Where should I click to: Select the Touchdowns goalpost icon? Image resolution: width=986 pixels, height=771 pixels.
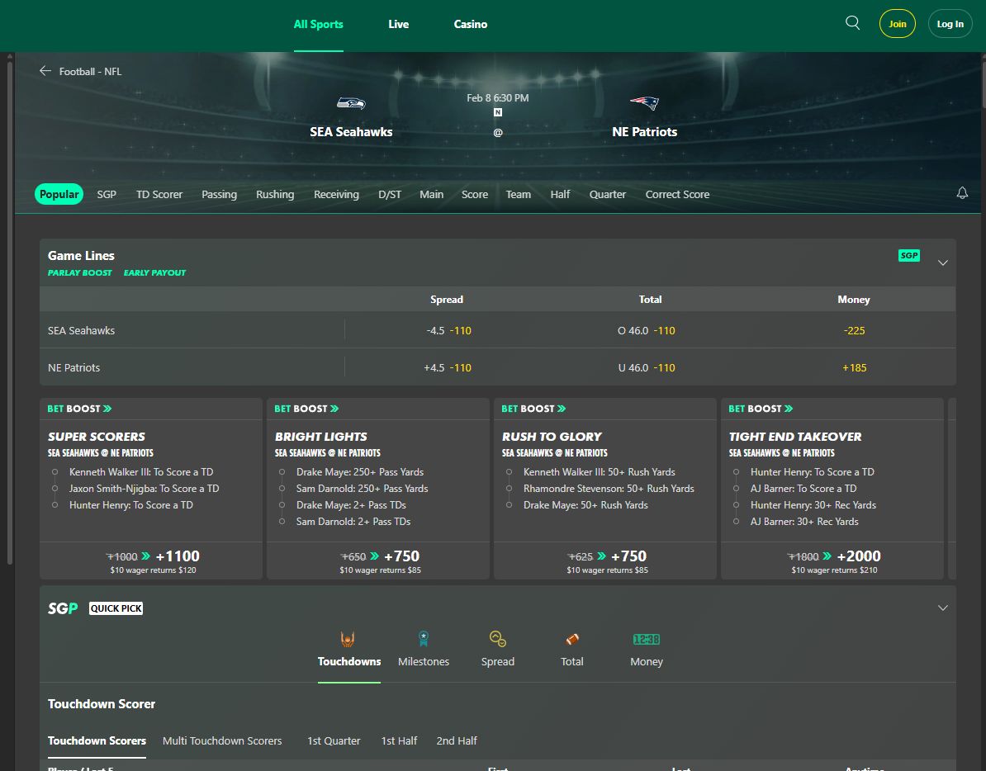(348, 639)
